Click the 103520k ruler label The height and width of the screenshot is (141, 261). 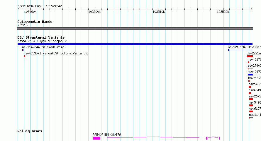click(x=223, y=12)
